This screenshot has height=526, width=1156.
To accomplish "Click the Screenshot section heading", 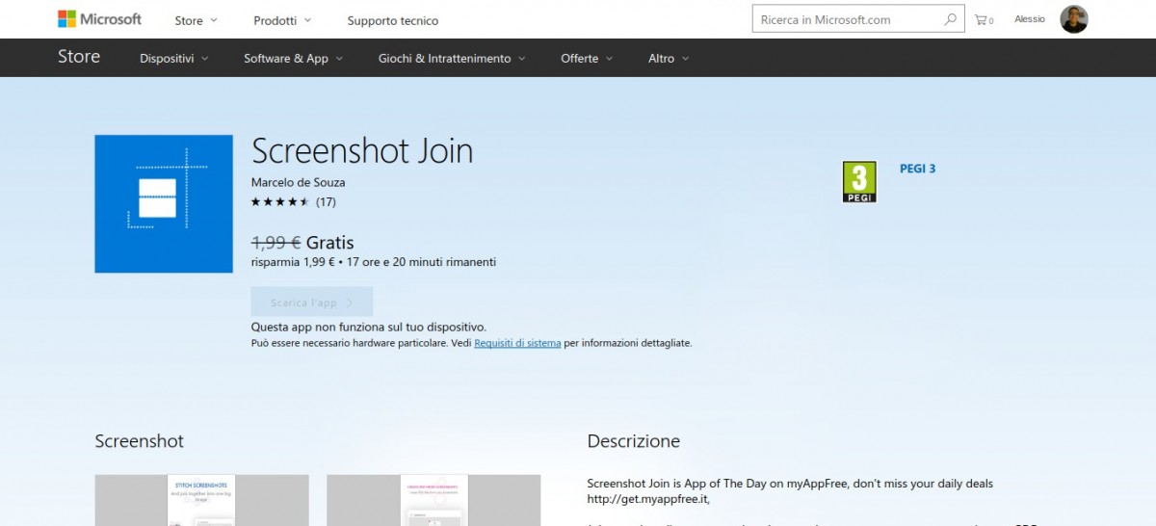I will [139, 441].
